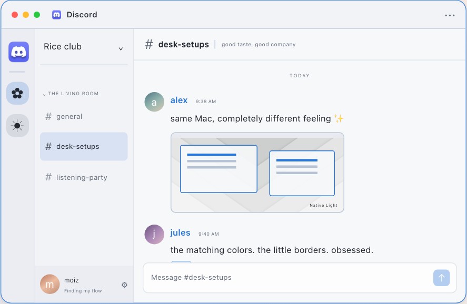467x304 pixels.
Task: Select the sun server icon
Action: click(17, 126)
